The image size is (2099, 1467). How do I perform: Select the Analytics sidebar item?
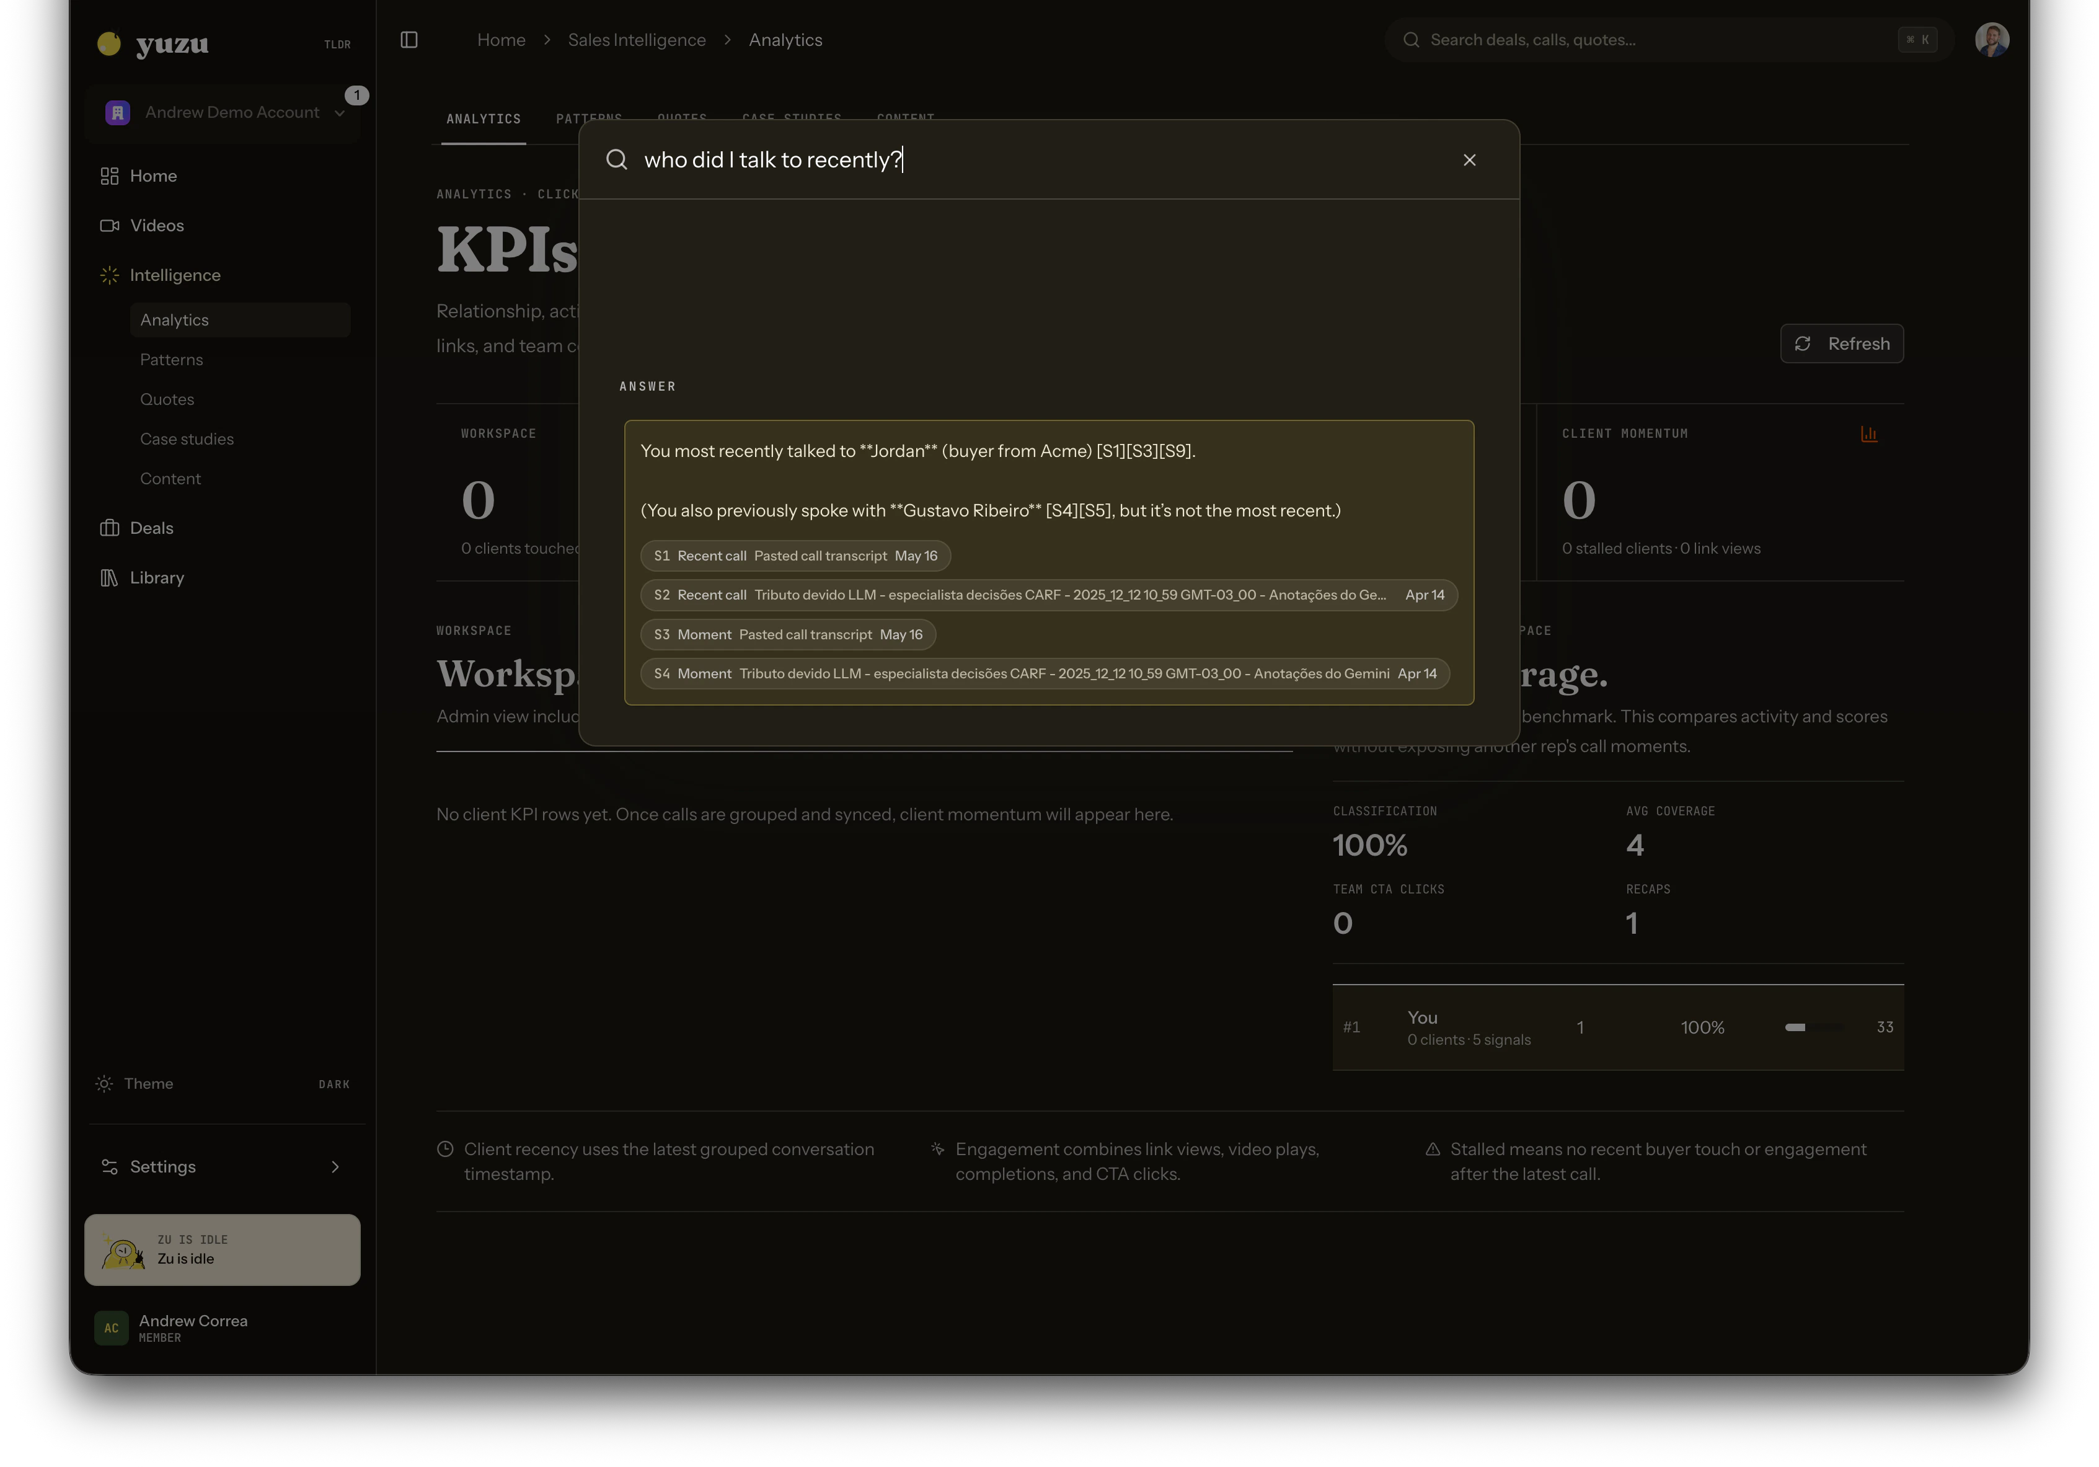[241, 319]
